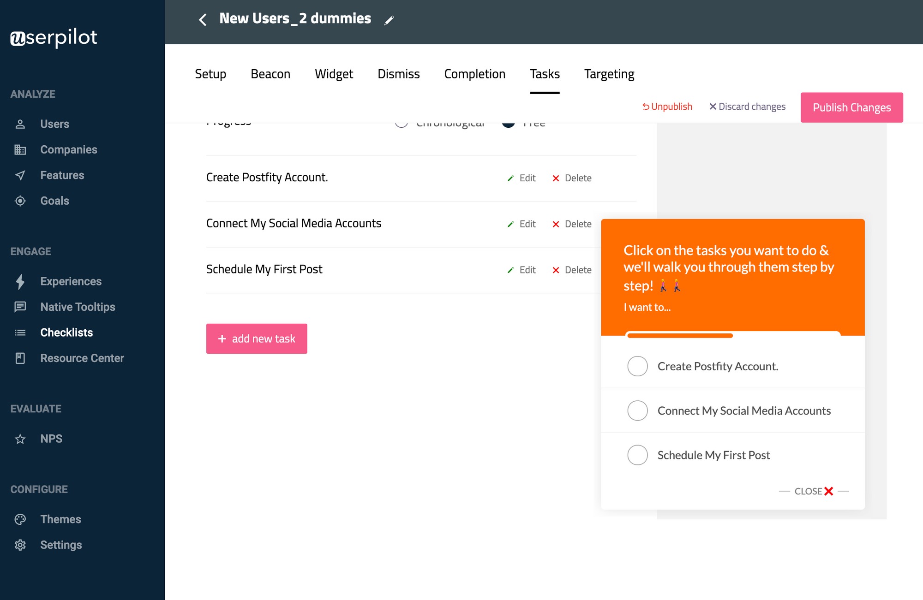Switch to the Completion tab
The width and height of the screenshot is (923, 600).
[x=474, y=74]
